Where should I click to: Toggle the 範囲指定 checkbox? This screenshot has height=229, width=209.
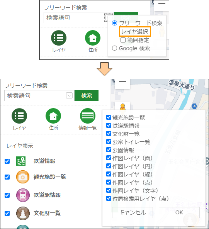tap(123, 40)
